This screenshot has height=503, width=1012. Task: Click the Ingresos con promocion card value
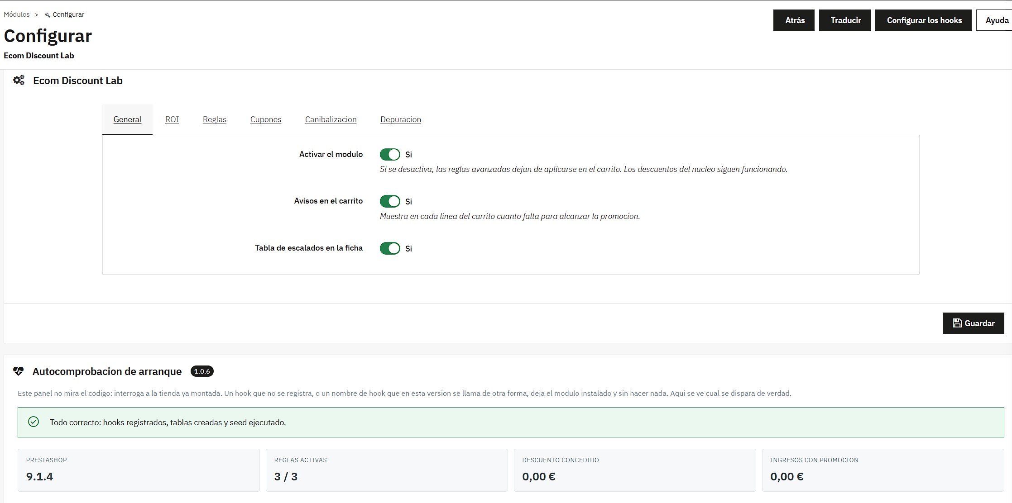click(x=787, y=476)
